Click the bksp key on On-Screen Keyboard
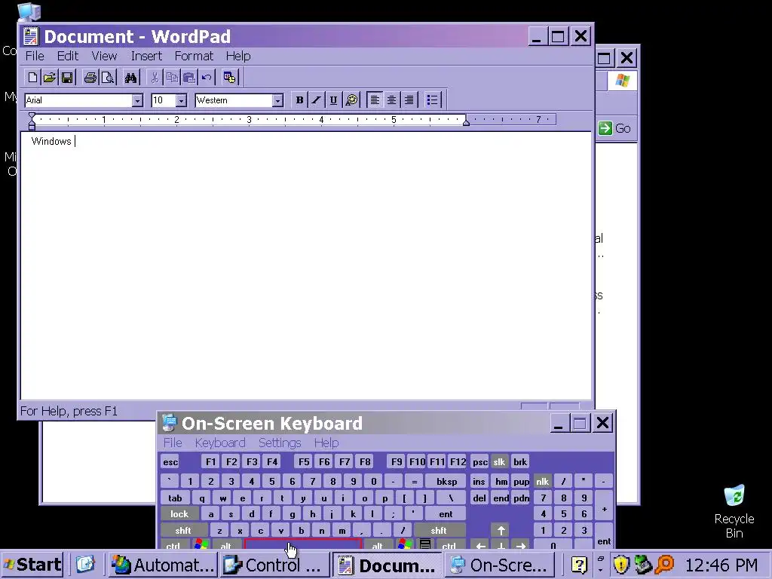The image size is (772, 579). coord(446,482)
